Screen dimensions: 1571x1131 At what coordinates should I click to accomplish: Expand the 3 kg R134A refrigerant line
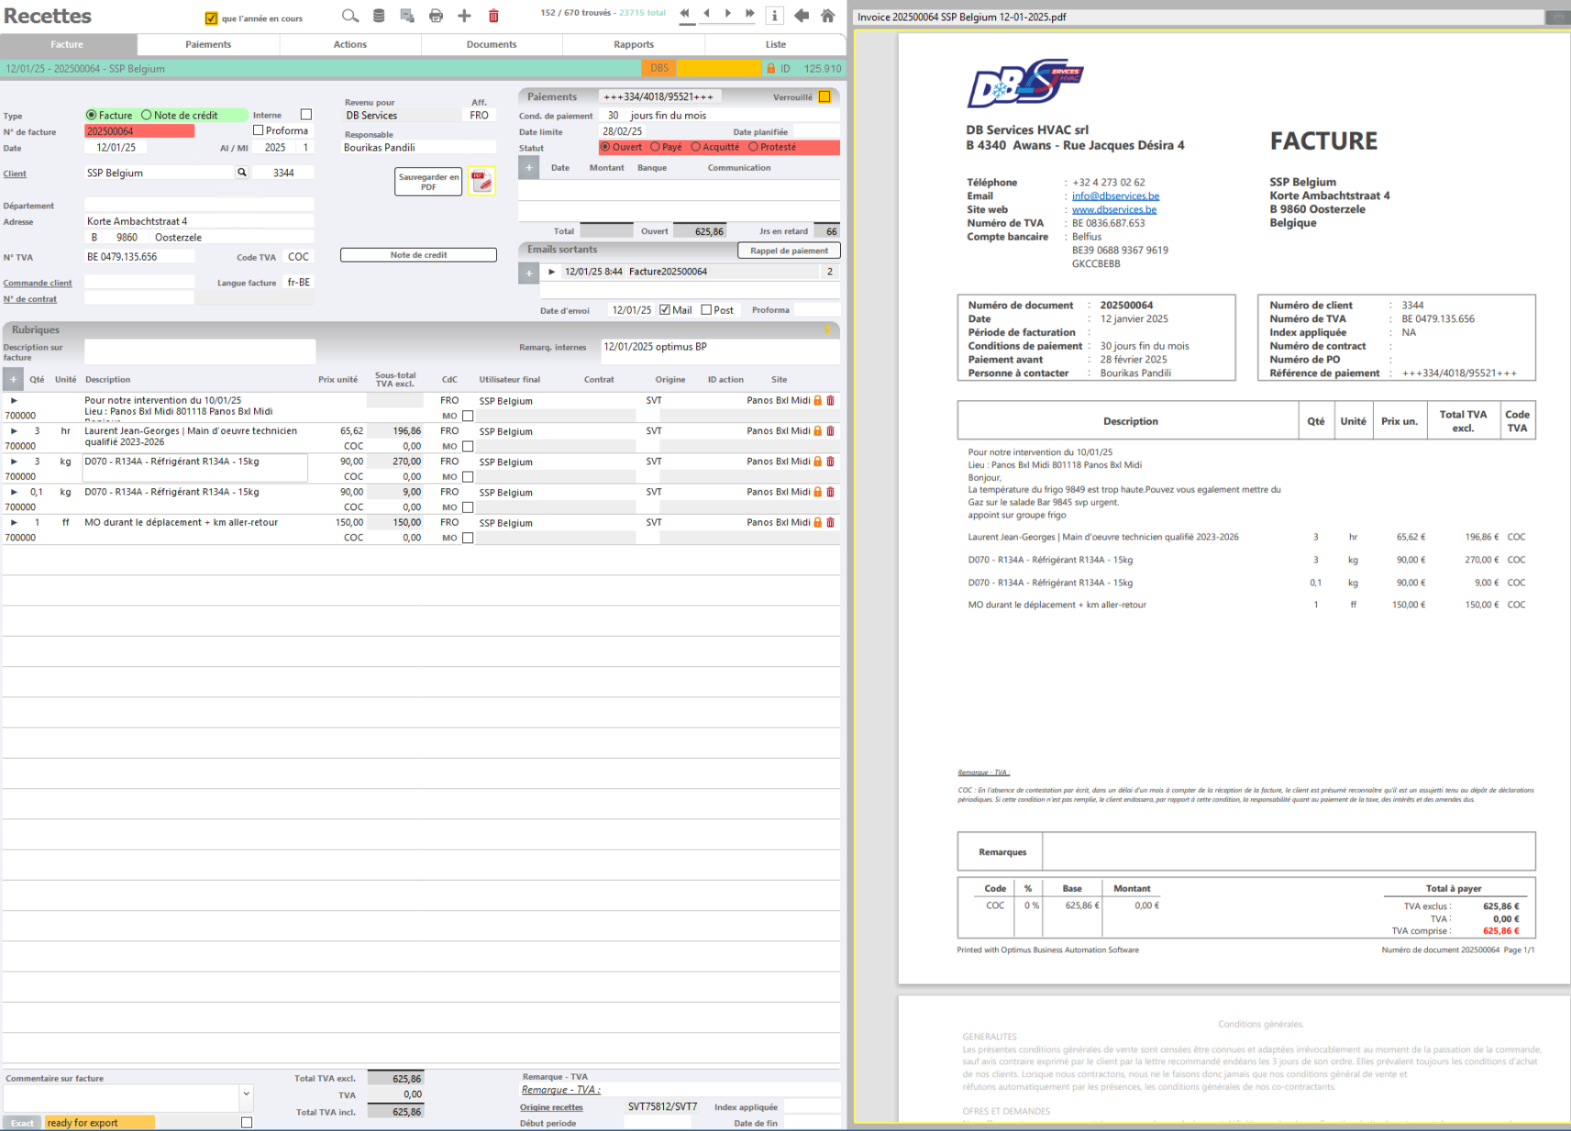pos(14,461)
